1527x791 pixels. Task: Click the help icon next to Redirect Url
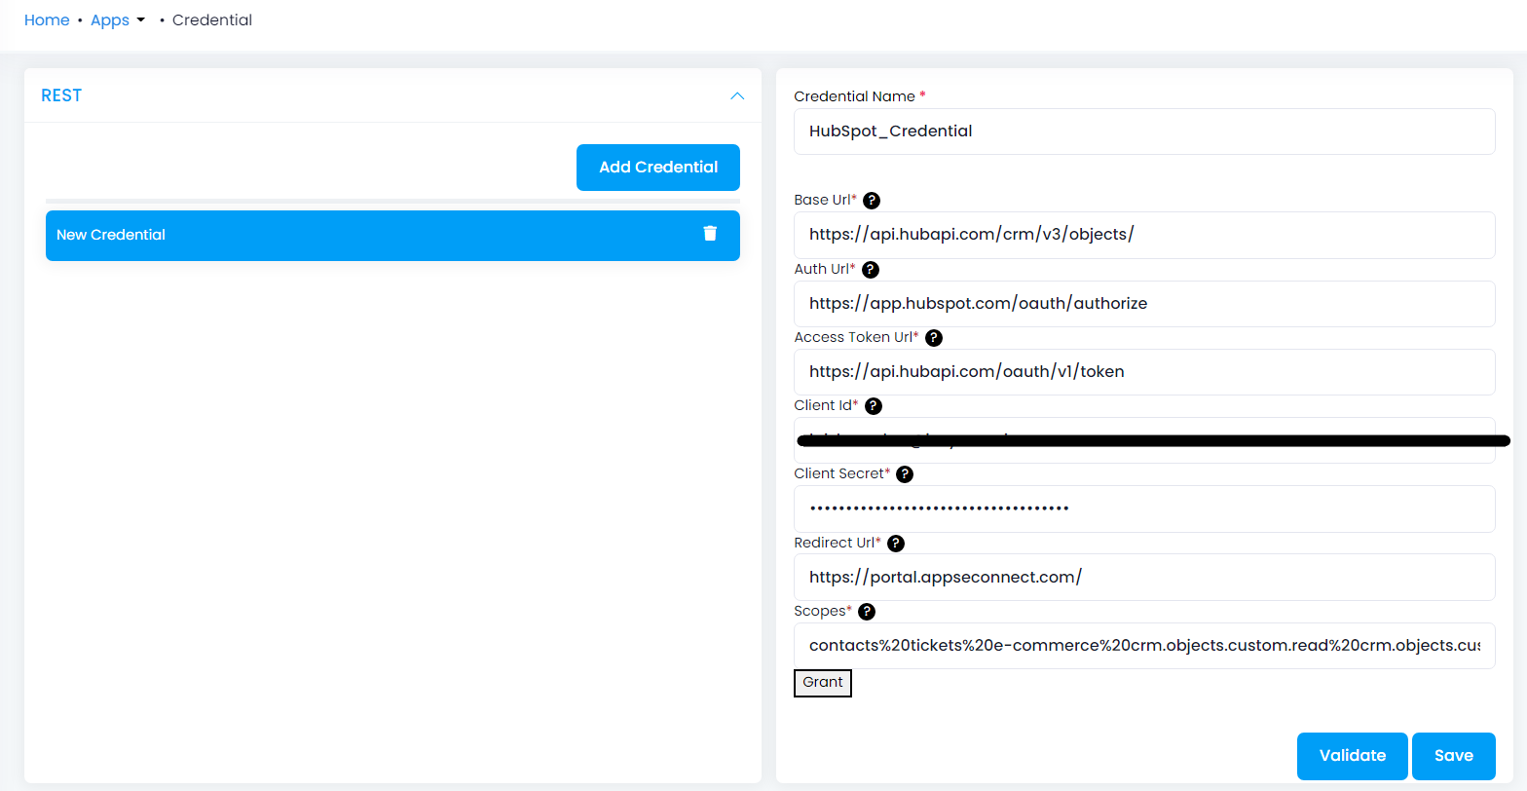point(896,544)
